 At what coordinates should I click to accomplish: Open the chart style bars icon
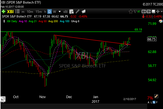click(x=65, y=12)
